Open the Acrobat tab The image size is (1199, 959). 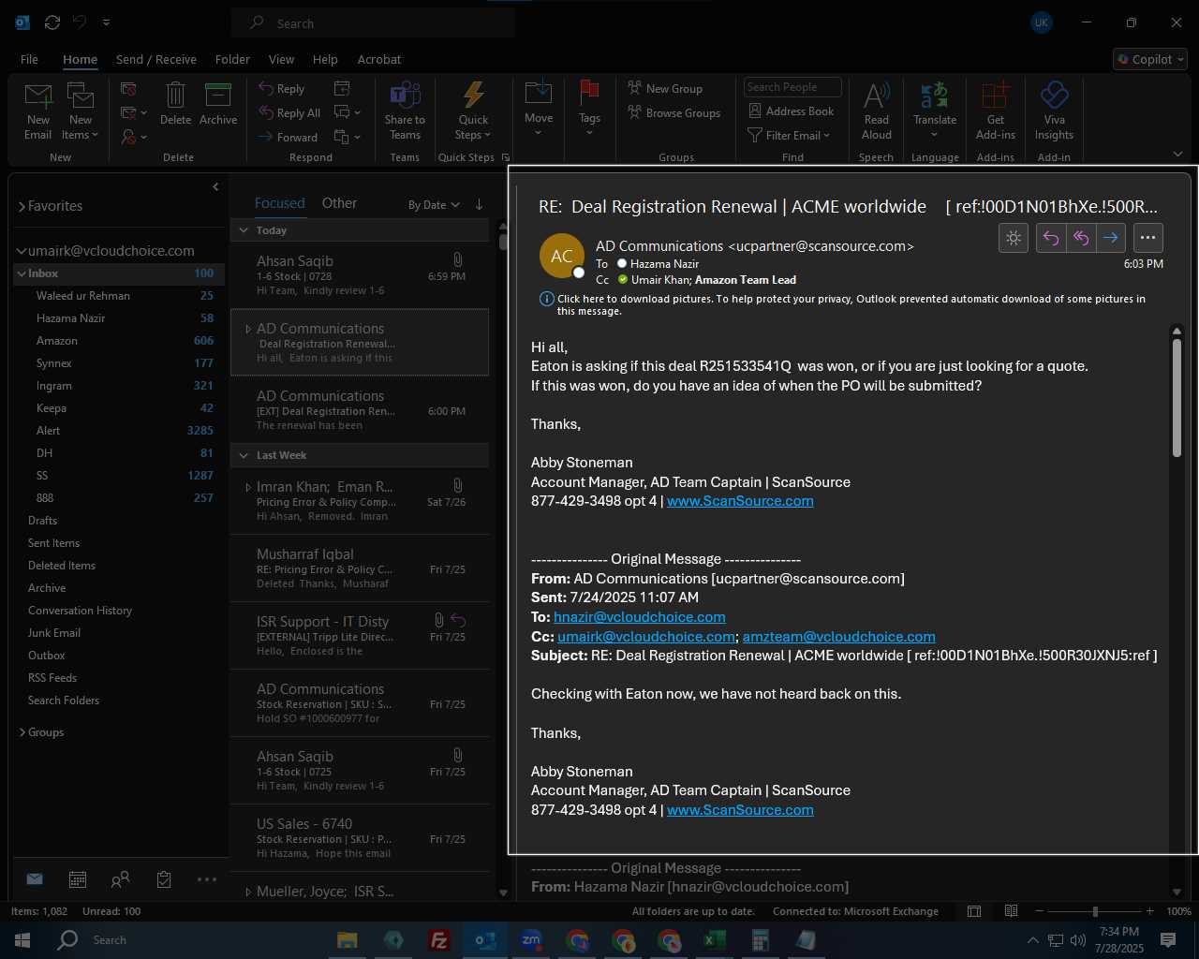click(379, 59)
